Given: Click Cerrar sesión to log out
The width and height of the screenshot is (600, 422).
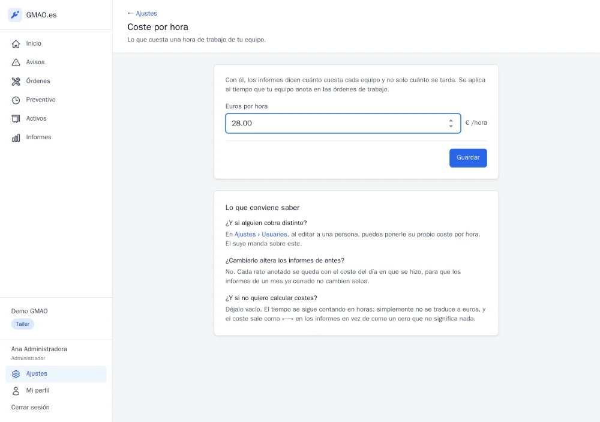Looking at the screenshot, I should 30,407.
